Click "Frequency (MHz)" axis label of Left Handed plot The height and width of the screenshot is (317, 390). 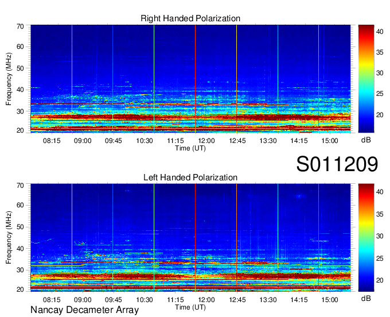pos(9,238)
